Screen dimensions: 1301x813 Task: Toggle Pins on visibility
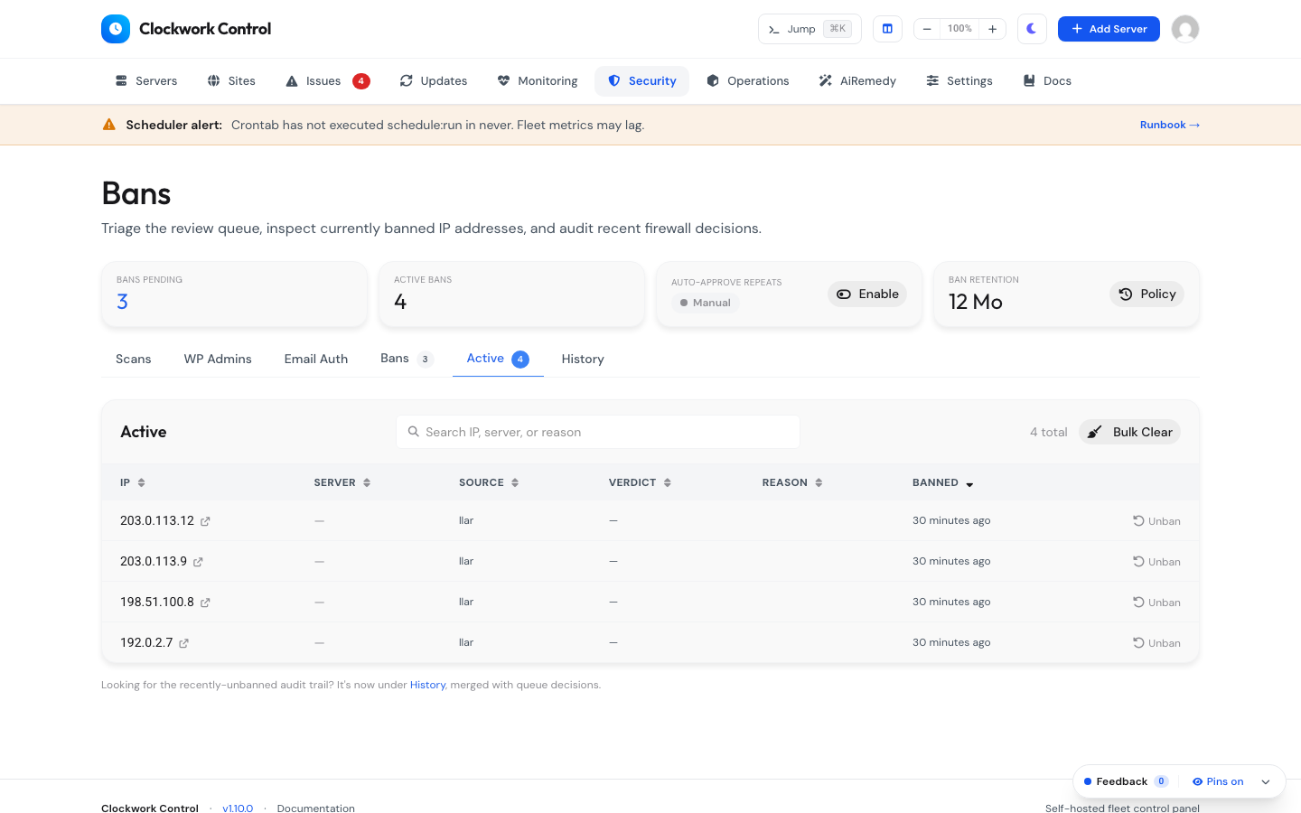coord(1218,781)
